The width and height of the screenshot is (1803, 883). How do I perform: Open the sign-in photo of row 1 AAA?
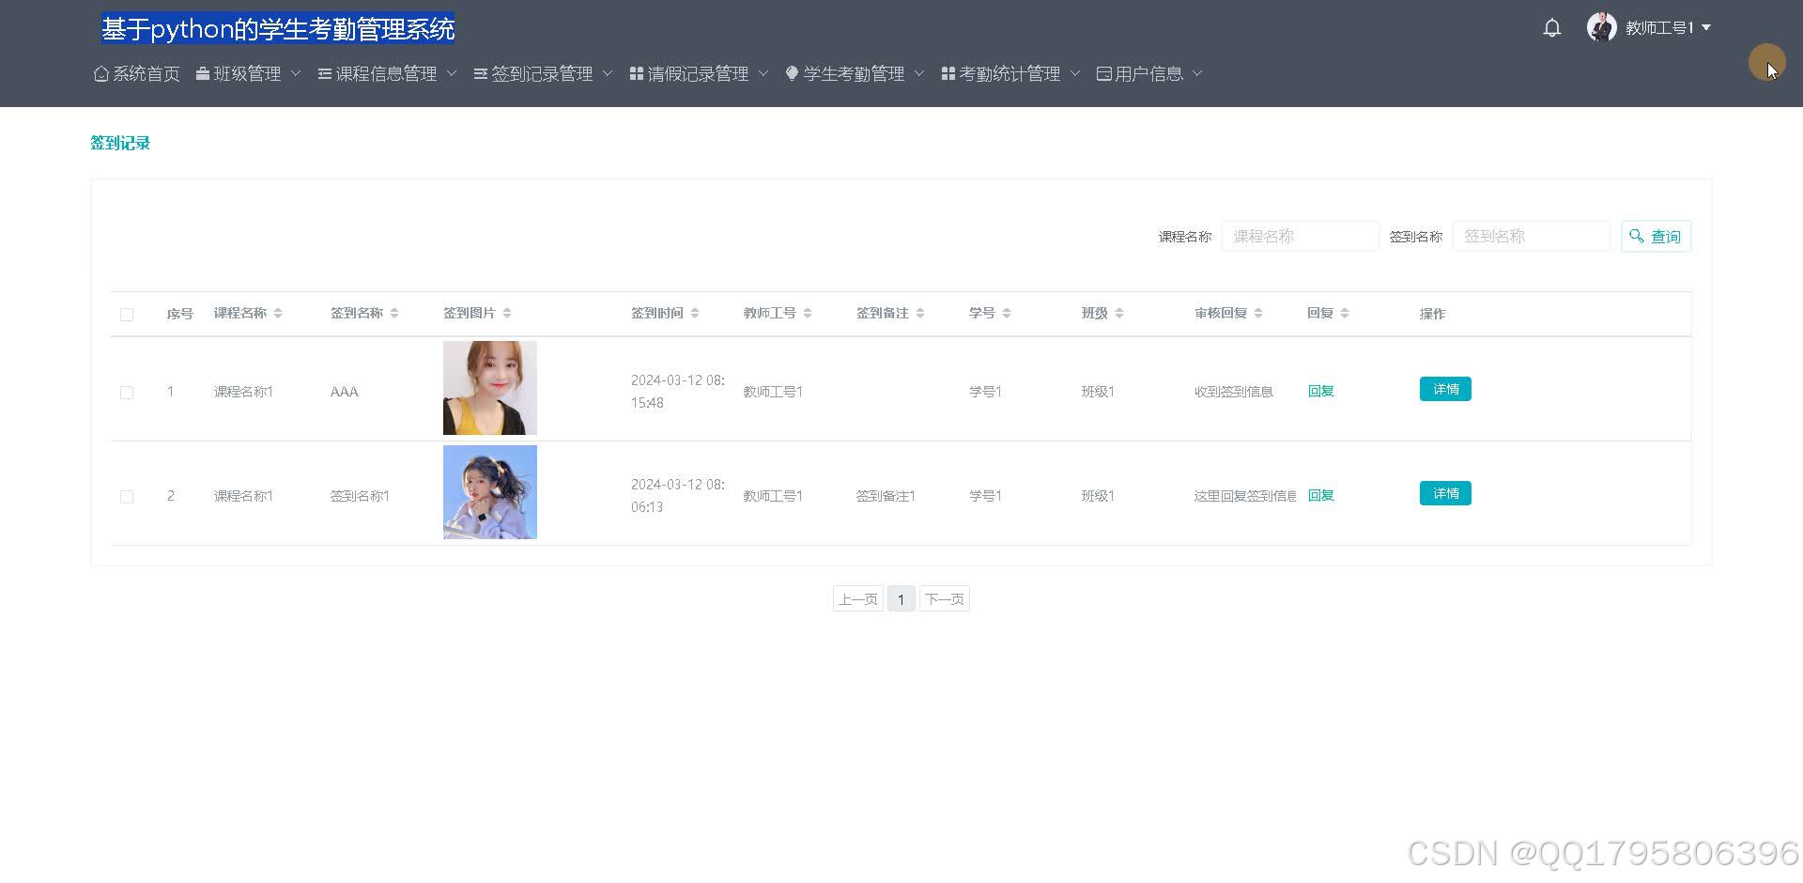click(x=490, y=388)
